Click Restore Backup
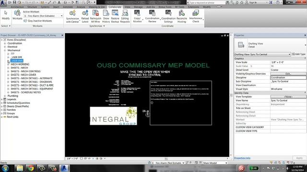This screenshot has height=172, width=307. pos(115,17)
